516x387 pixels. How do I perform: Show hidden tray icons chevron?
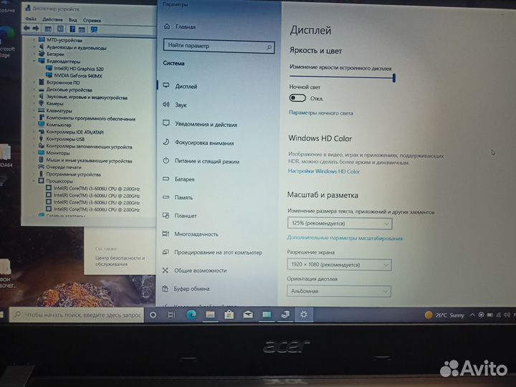click(472, 315)
